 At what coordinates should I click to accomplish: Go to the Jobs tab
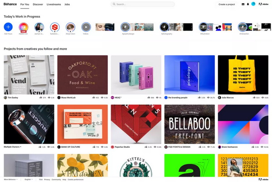67,5
